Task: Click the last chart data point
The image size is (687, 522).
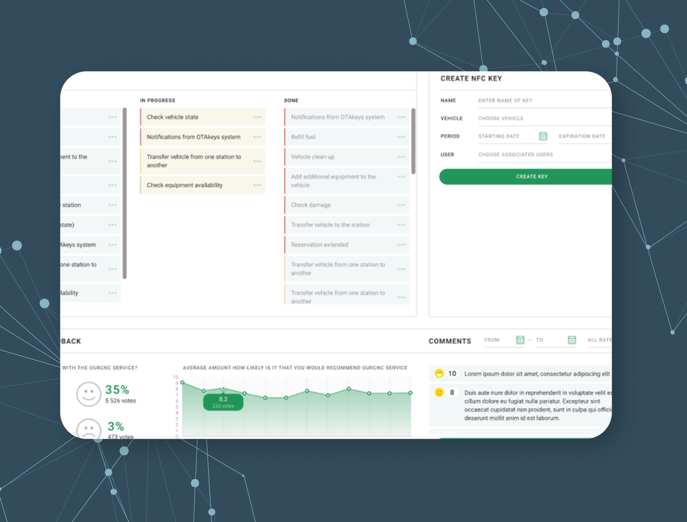Action: (x=410, y=393)
